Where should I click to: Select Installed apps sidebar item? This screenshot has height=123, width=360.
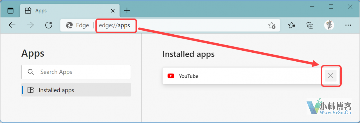click(76, 90)
